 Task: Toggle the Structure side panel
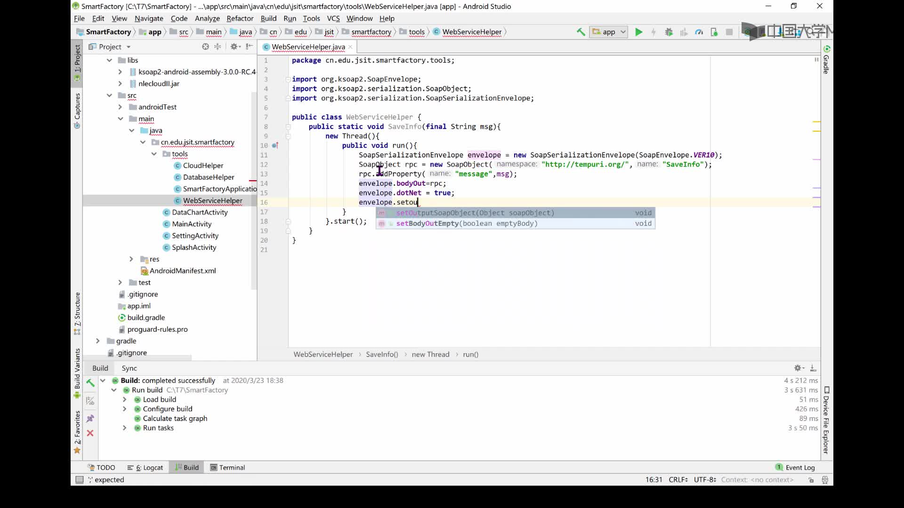click(x=77, y=313)
